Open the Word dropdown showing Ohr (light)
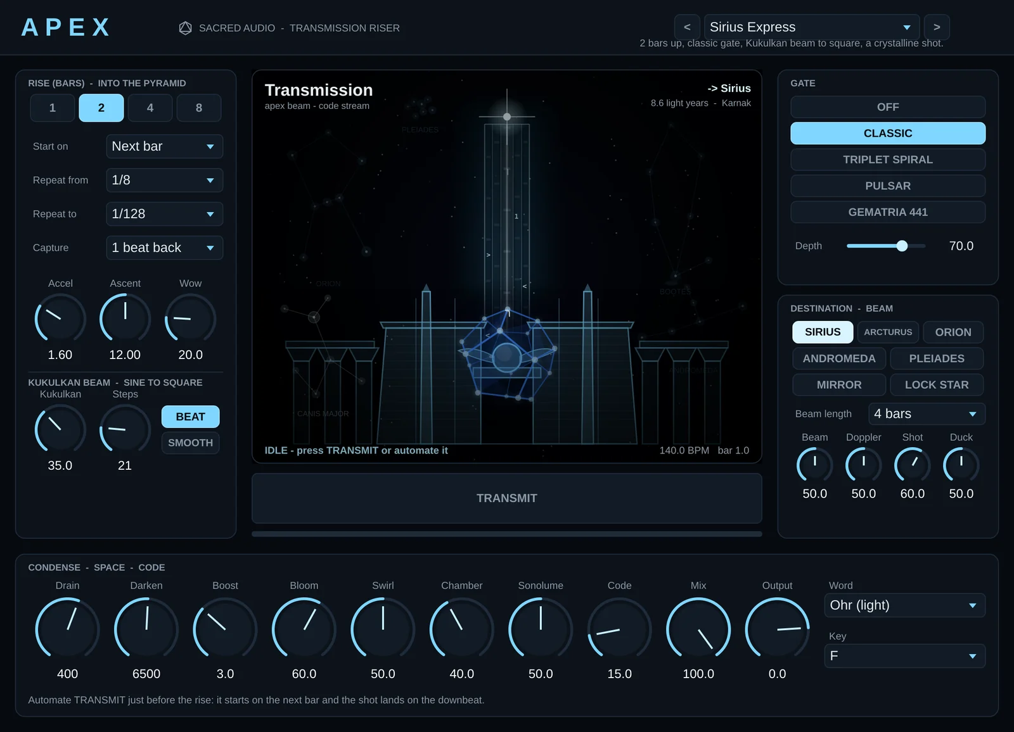This screenshot has width=1014, height=732. 904,605
